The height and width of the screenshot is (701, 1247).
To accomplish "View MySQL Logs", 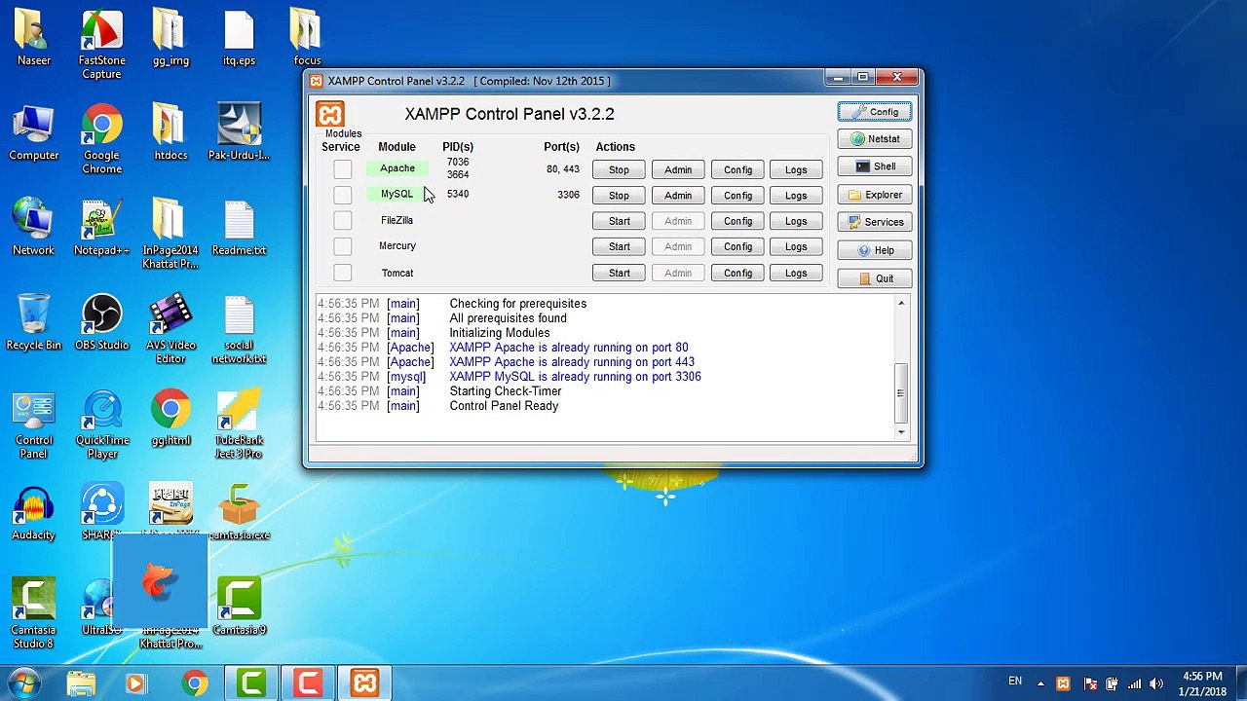I will tap(796, 195).
